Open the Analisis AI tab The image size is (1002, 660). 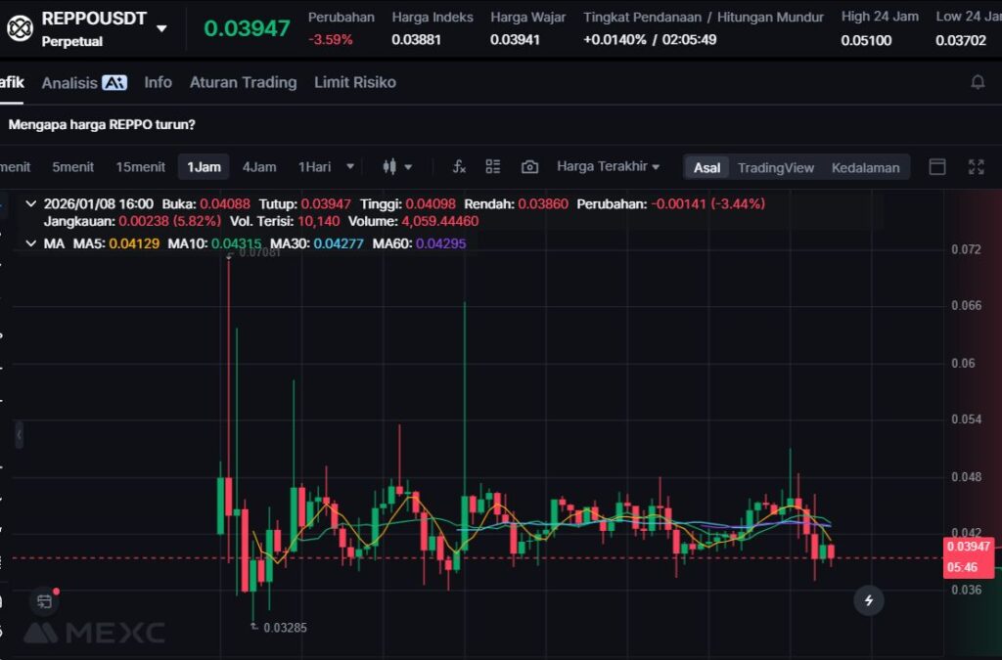tap(83, 83)
